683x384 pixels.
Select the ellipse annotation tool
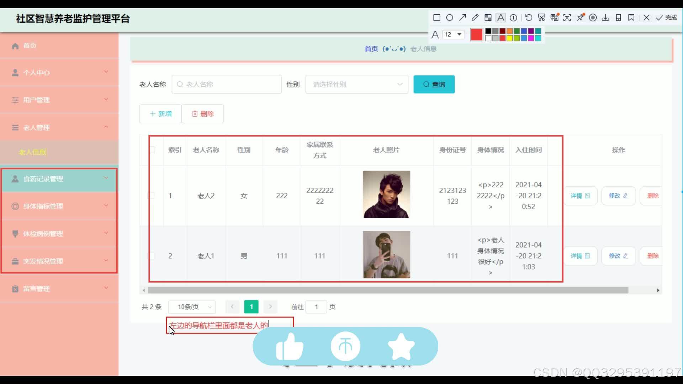pos(450,17)
